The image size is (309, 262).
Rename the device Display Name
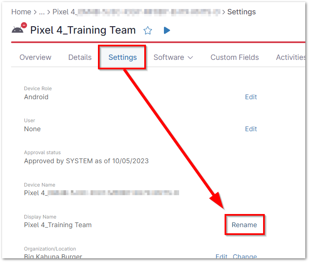tap(244, 225)
